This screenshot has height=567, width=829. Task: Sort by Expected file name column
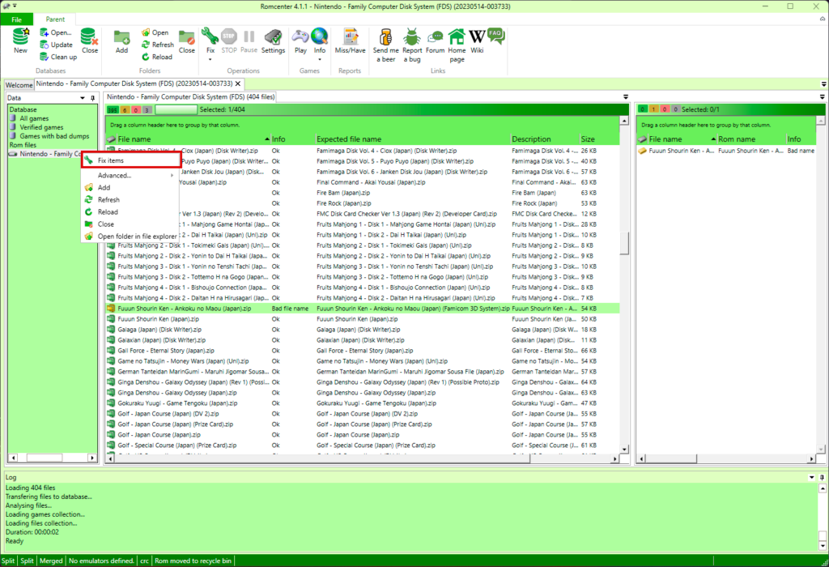[412, 139]
